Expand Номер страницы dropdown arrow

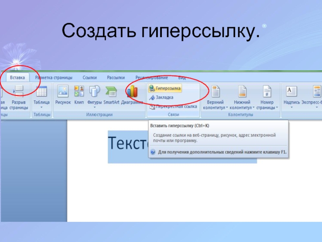[x=277, y=107]
